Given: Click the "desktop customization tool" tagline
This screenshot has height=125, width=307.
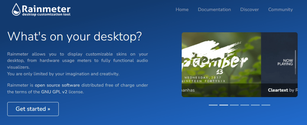Looking at the screenshot, I should (x=46, y=14).
